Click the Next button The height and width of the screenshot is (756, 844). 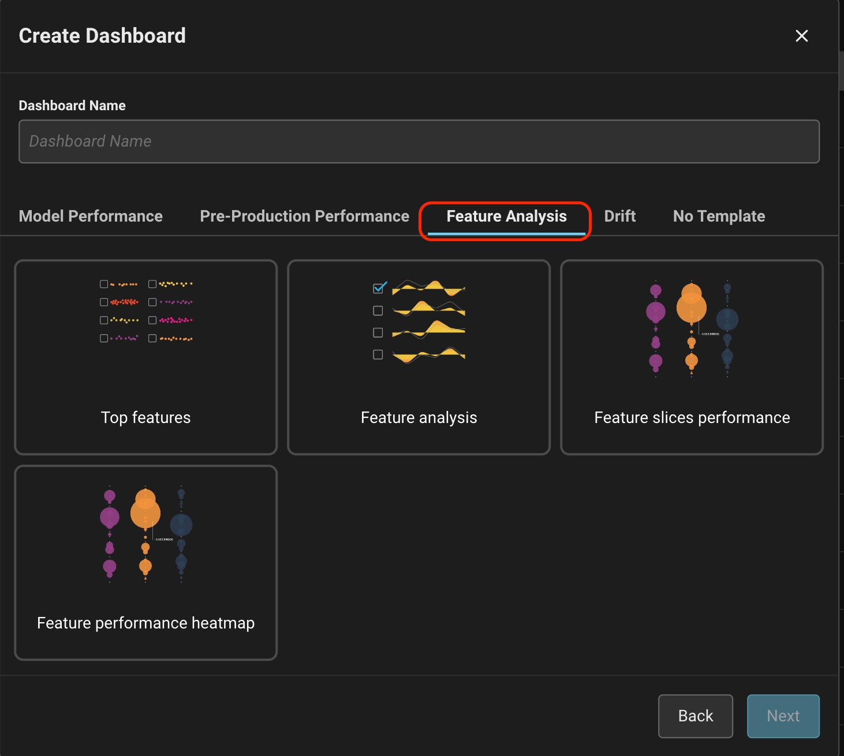coord(783,716)
